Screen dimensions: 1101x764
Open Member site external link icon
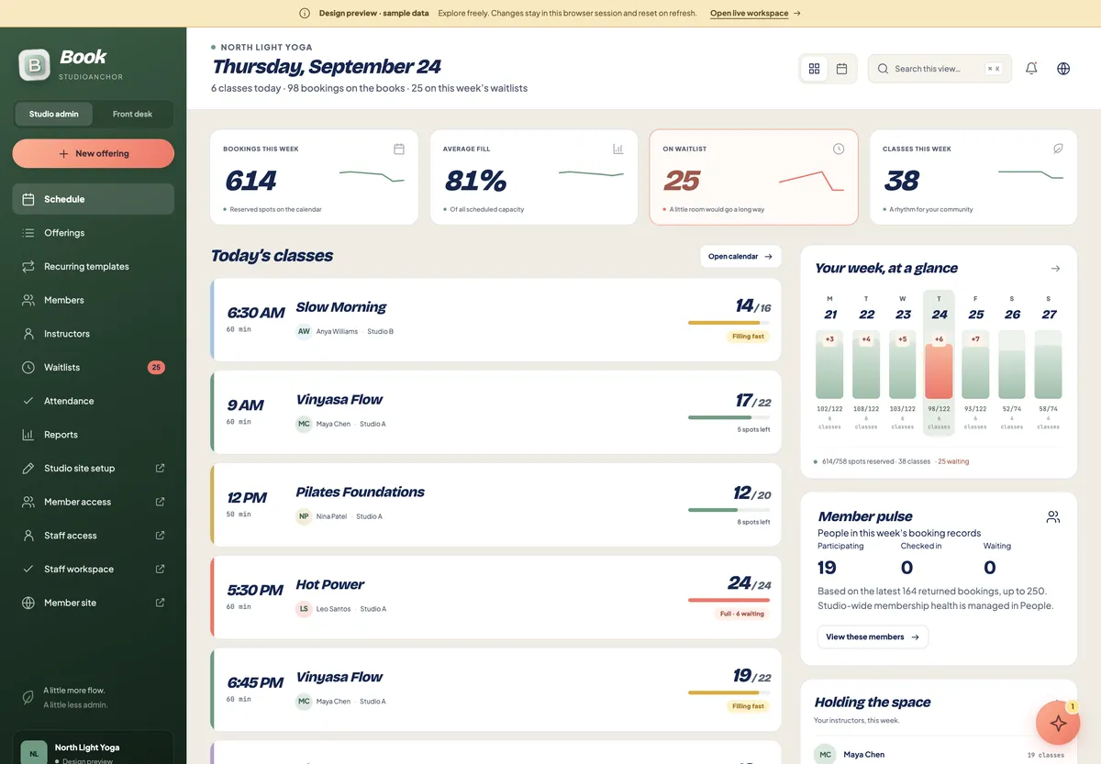(160, 603)
